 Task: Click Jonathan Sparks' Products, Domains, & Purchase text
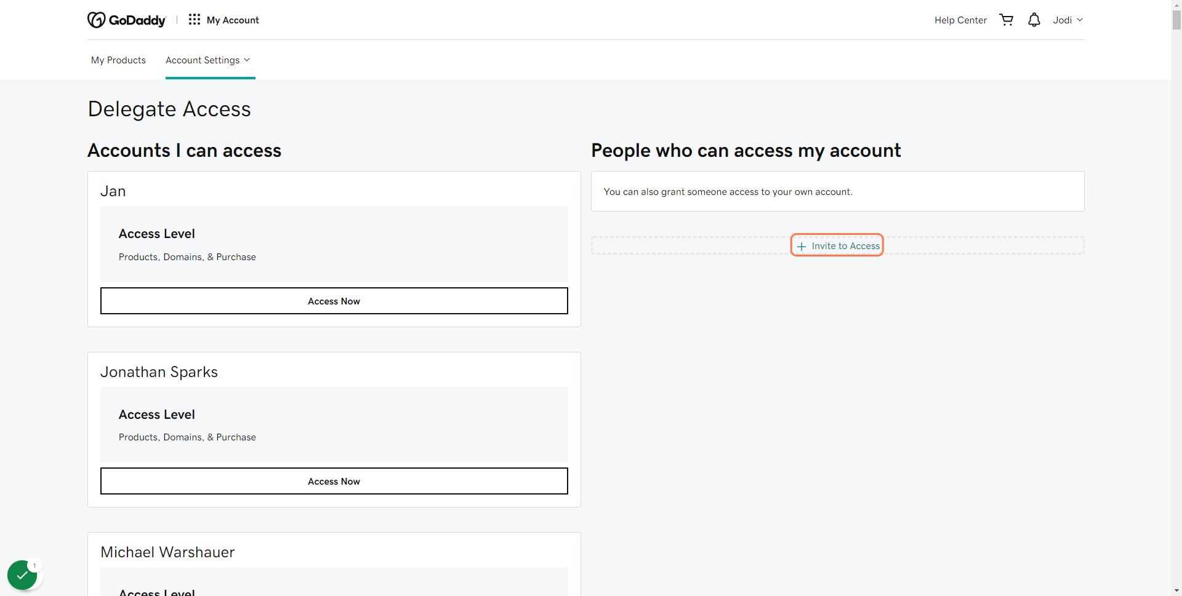pos(187,437)
